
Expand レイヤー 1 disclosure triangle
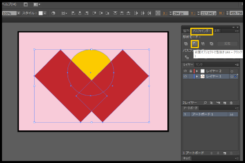click(x=197, y=76)
